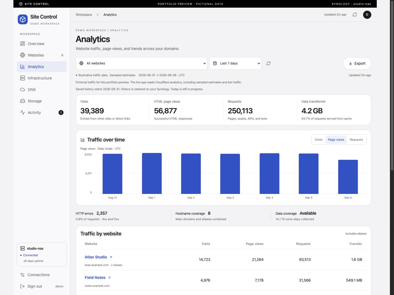
Task: Click the Visits column header
Action: (x=206, y=244)
